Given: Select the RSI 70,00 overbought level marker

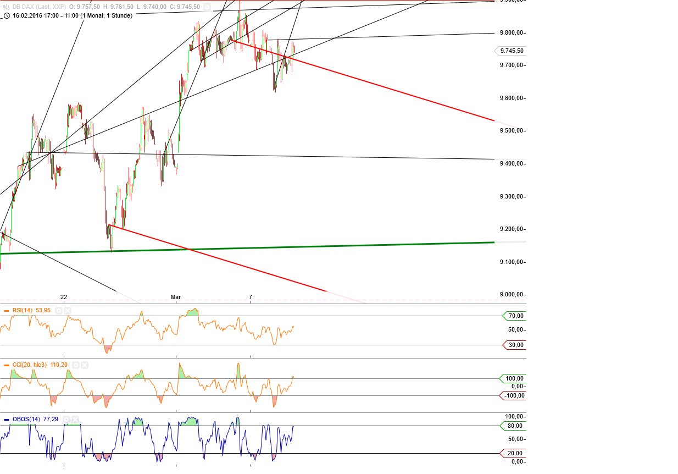Looking at the screenshot, I should (515, 316).
